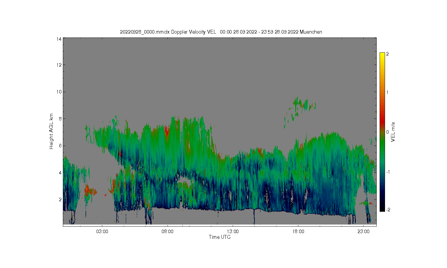Click the 4 km height tick label
The image size is (447, 268).
click(60, 172)
